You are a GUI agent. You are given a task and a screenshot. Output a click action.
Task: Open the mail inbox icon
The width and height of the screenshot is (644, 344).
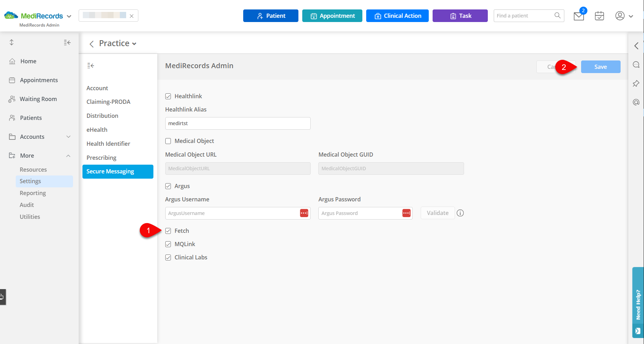(x=579, y=16)
